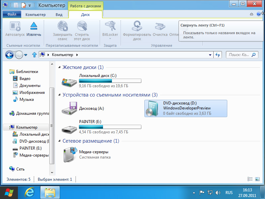Select DVD-дисковод (D:) WindowsDeveloperPreview
Viewport: 265px width, 199px height.
click(186, 108)
